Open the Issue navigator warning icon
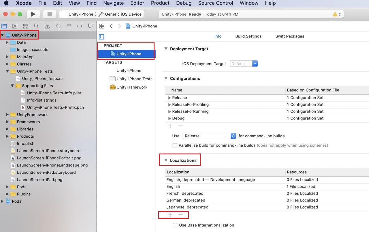This screenshot has height=232, width=369. (47, 26)
